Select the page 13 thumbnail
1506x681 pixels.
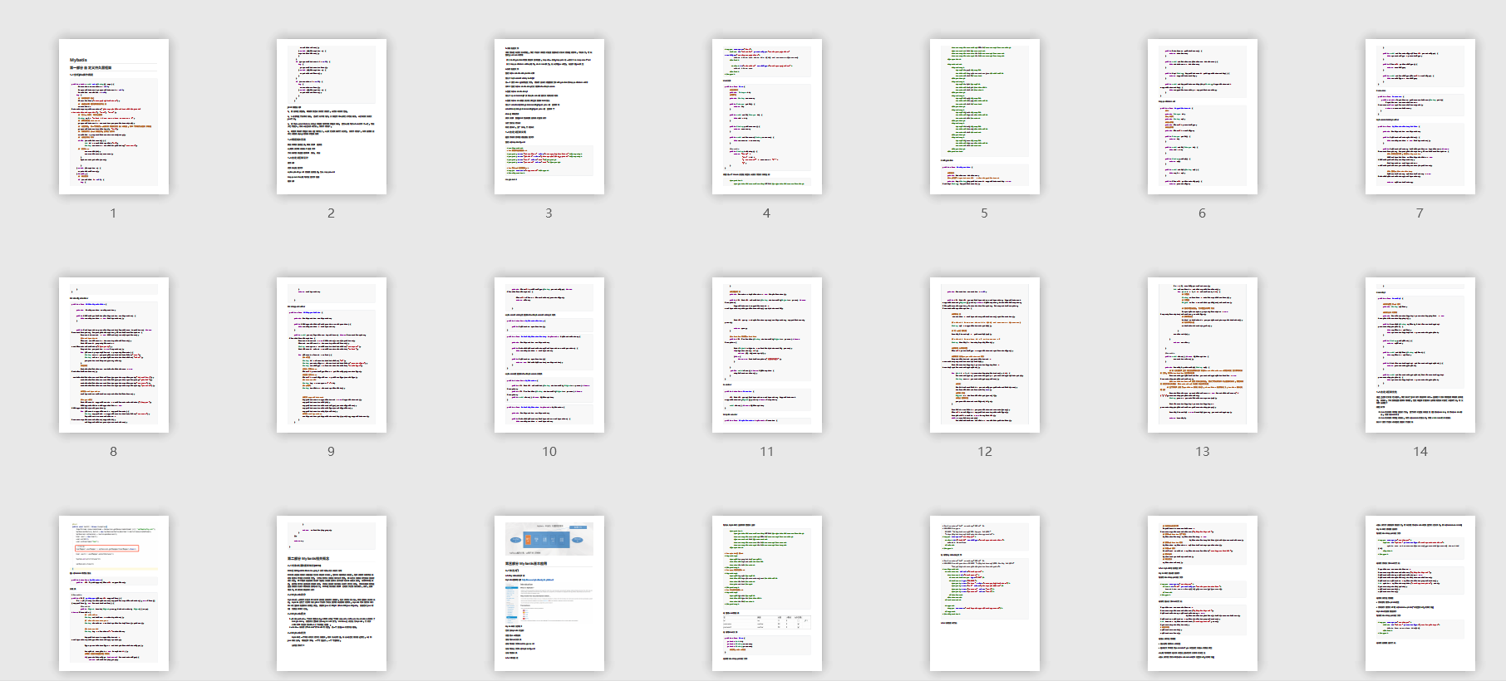pos(1203,355)
